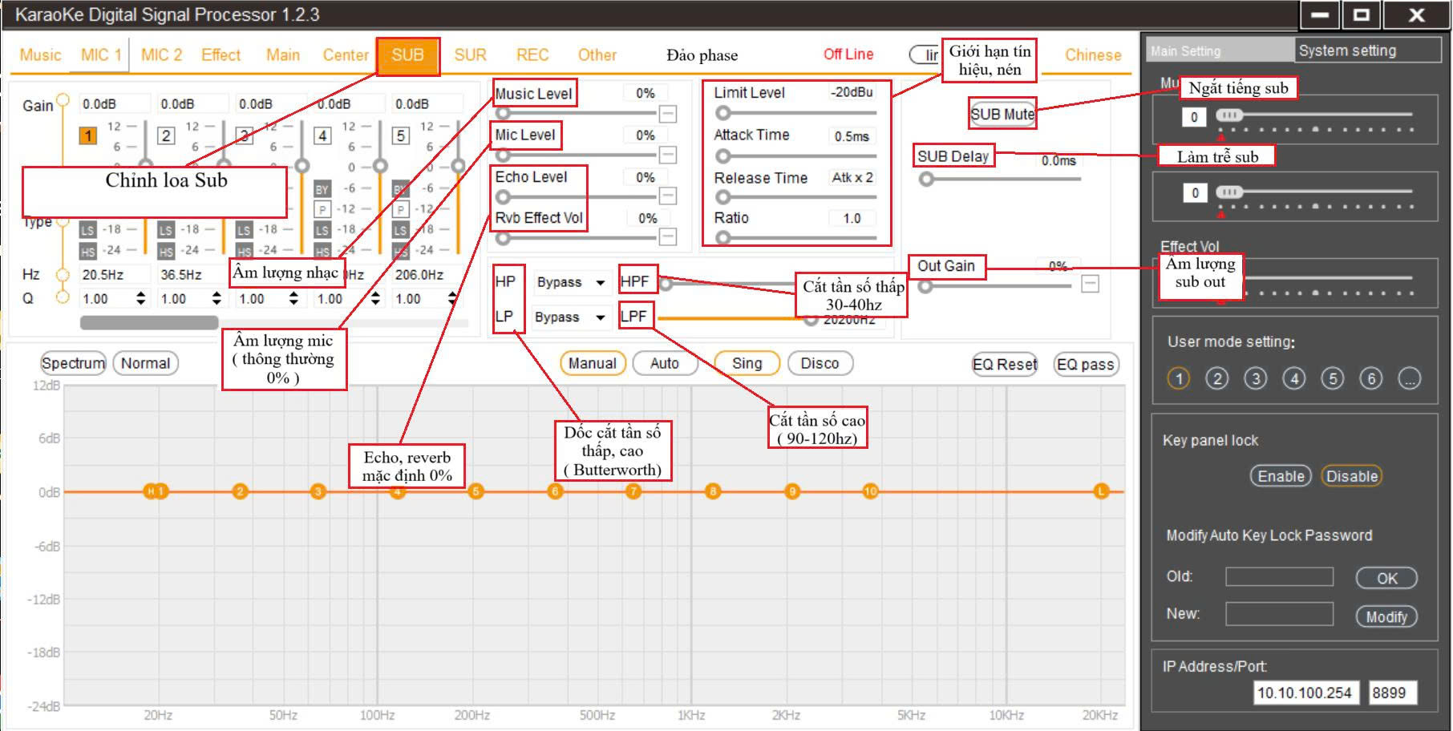The width and height of the screenshot is (1453, 731).
Task: Select EQ graph node 3
Action: [x=318, y=491]
